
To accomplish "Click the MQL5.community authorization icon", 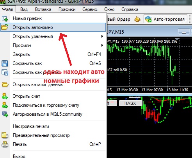I will coord(5,114).
